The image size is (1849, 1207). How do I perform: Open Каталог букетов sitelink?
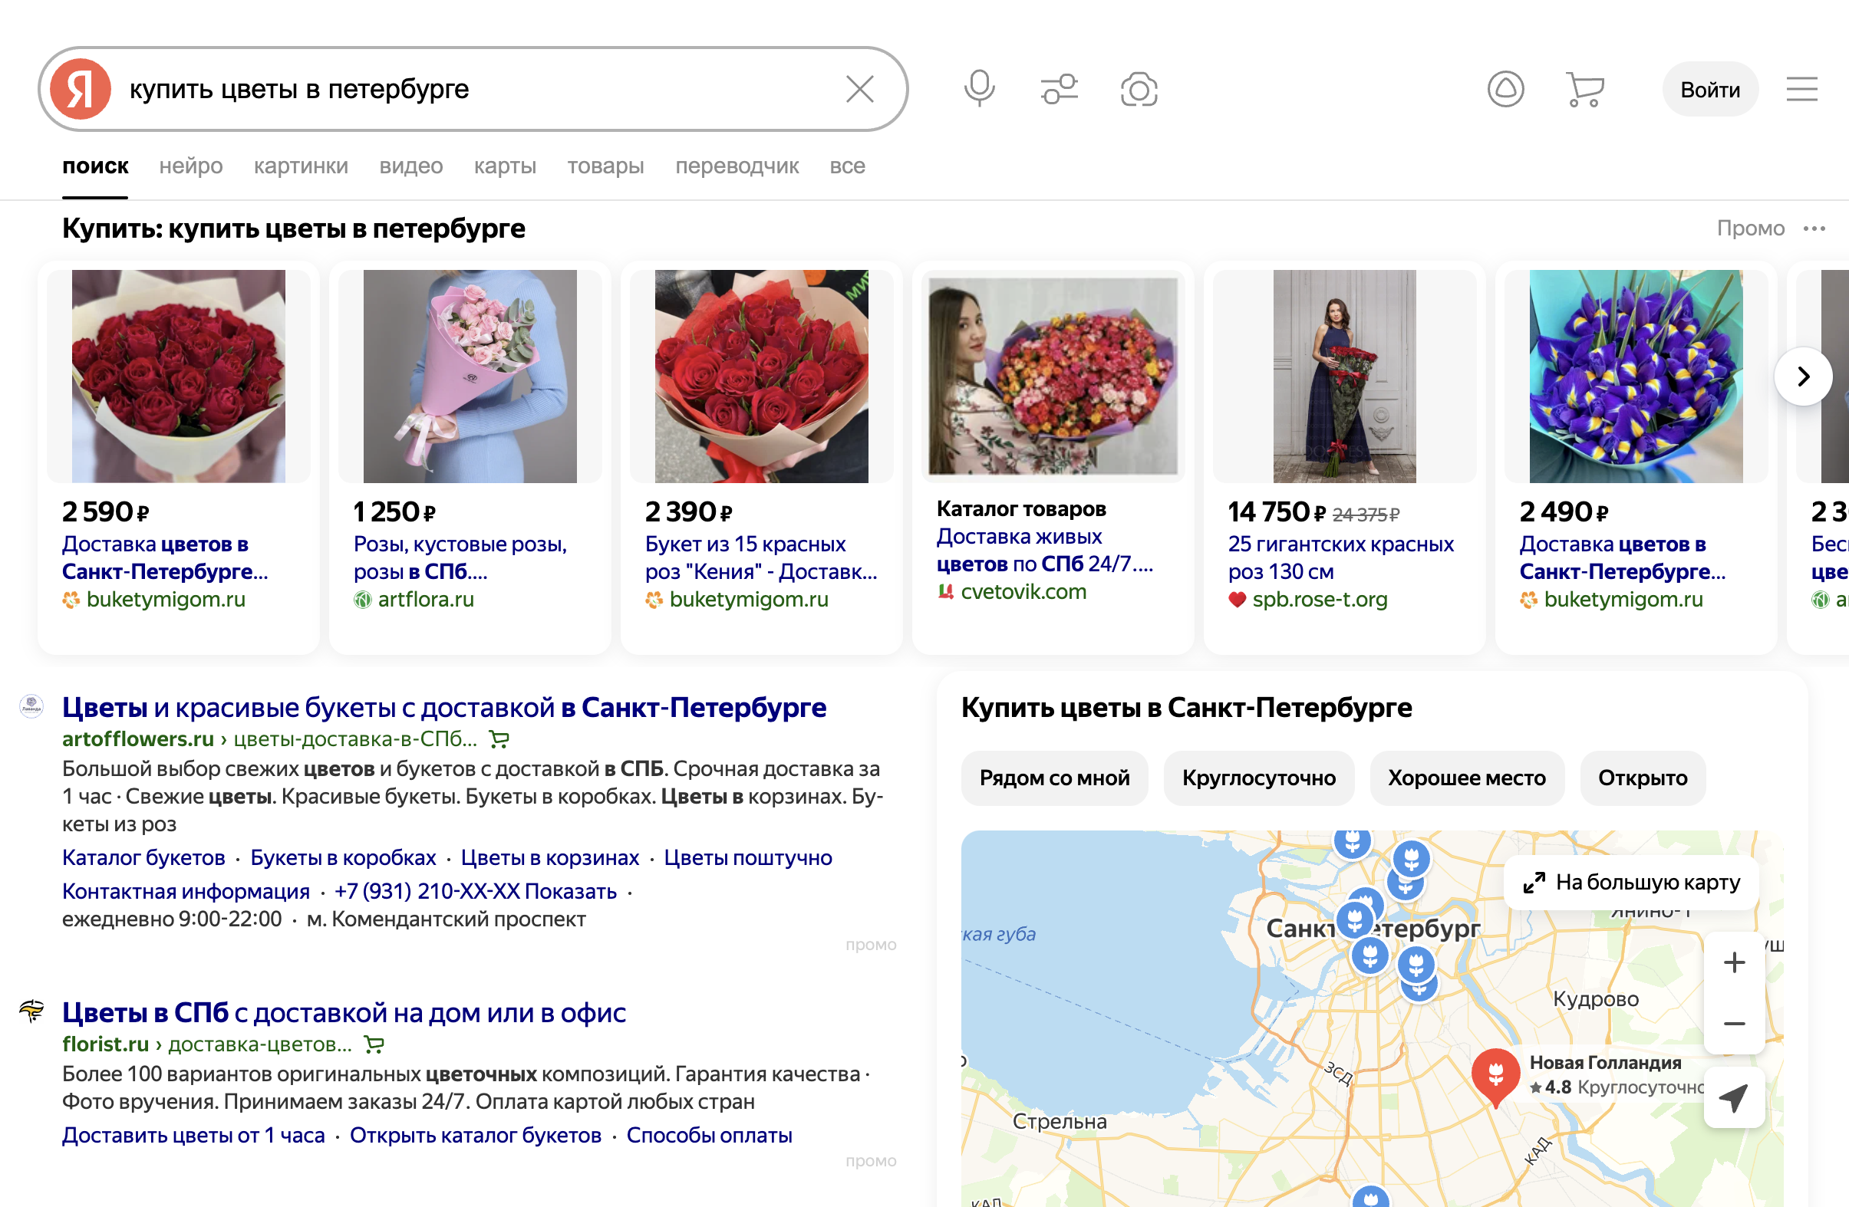click(143, 858)
